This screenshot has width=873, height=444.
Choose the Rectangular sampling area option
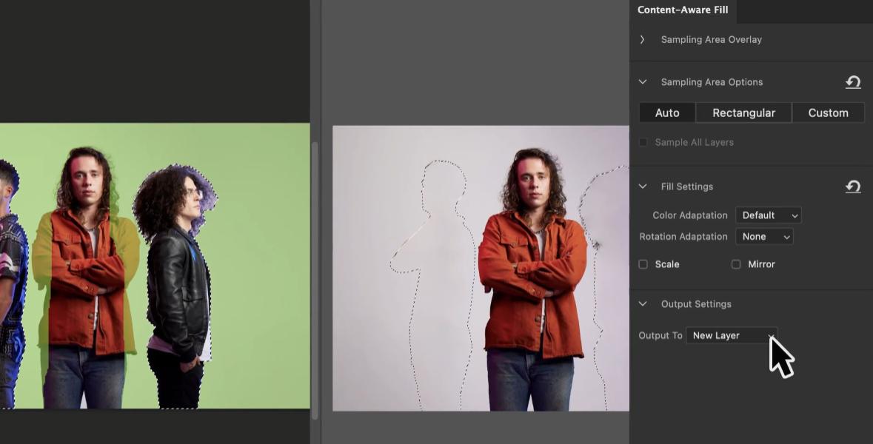point(743,112)
